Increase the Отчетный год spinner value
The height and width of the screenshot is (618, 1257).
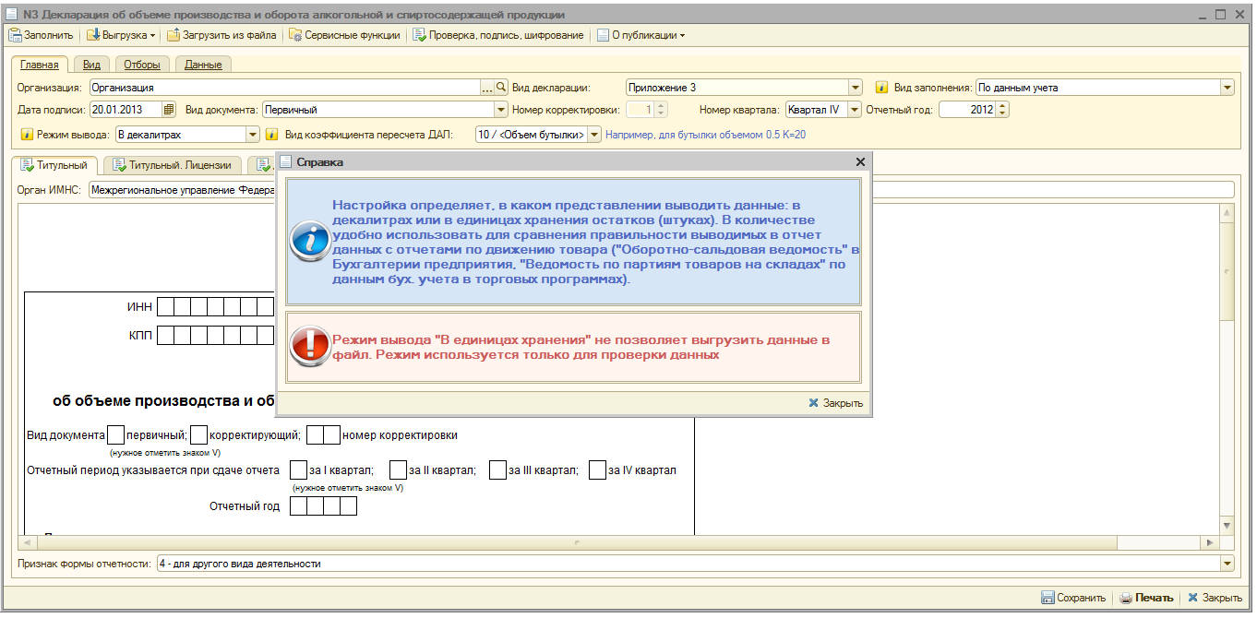click(x=1003, y=106)
